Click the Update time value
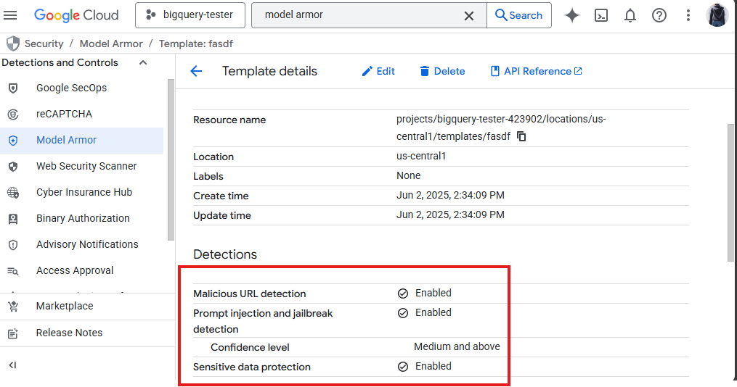 (x=450, y=215)
